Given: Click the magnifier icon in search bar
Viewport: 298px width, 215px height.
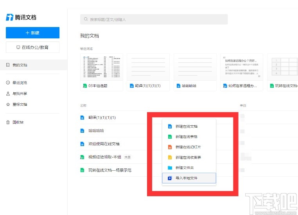Looking at the screenshot, I should point(86,19).
